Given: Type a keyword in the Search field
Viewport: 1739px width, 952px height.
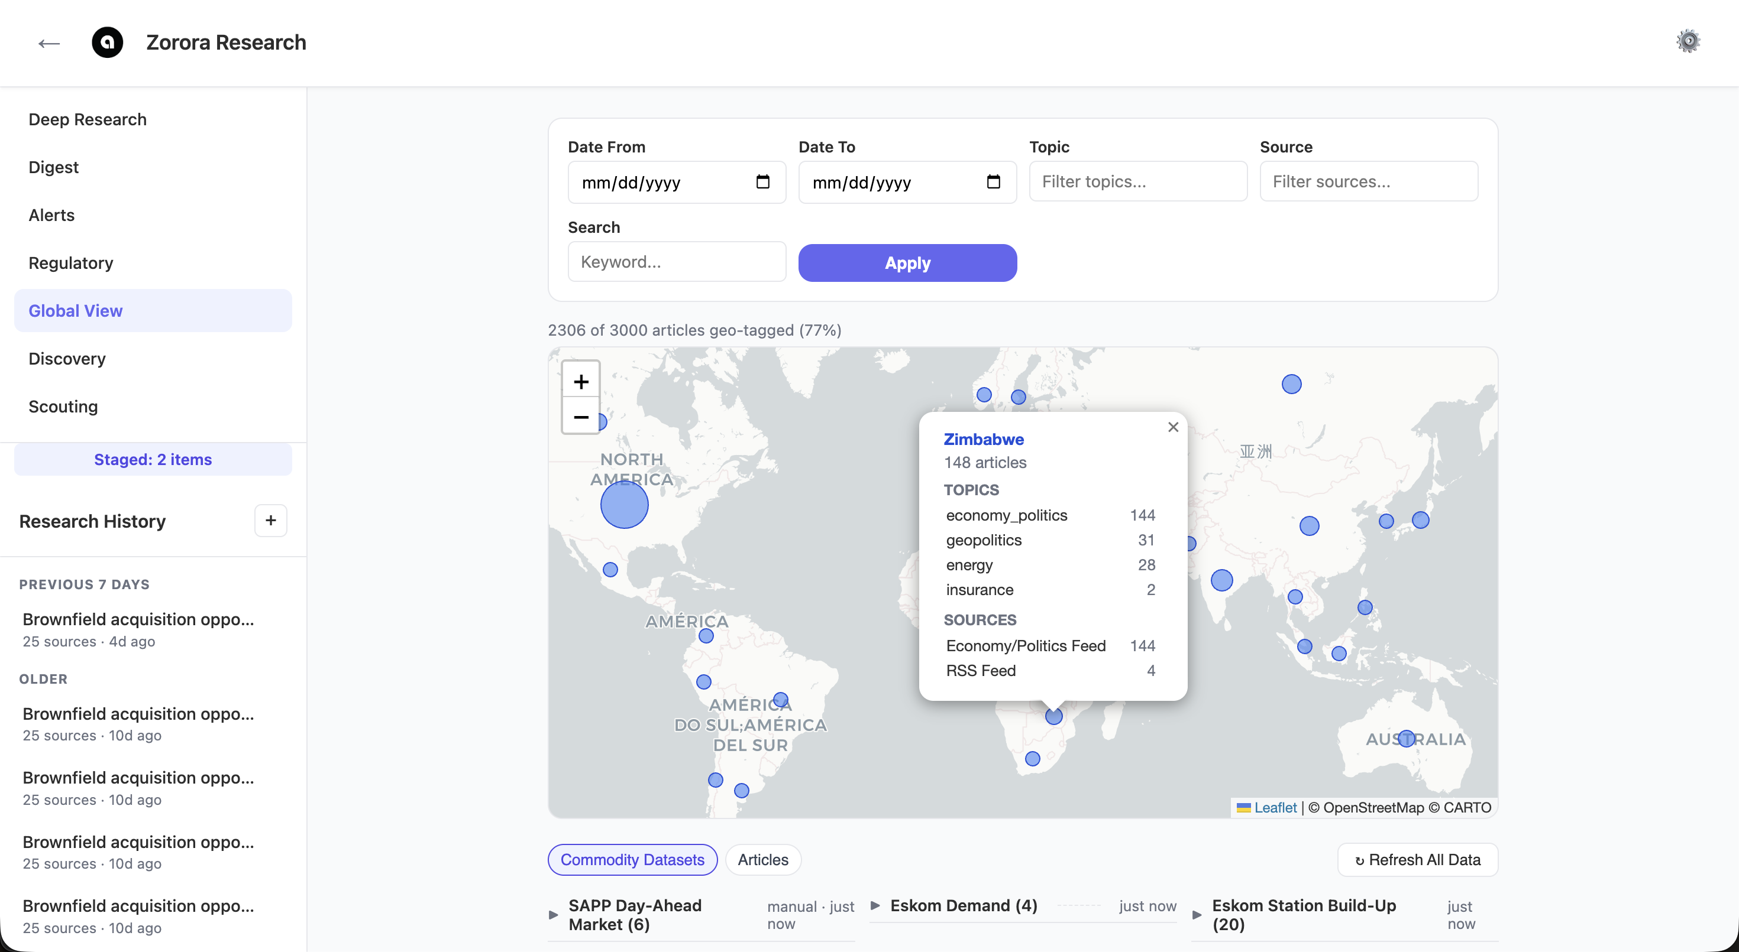Looking at the screenshot, I should click(x=677, y=262).
